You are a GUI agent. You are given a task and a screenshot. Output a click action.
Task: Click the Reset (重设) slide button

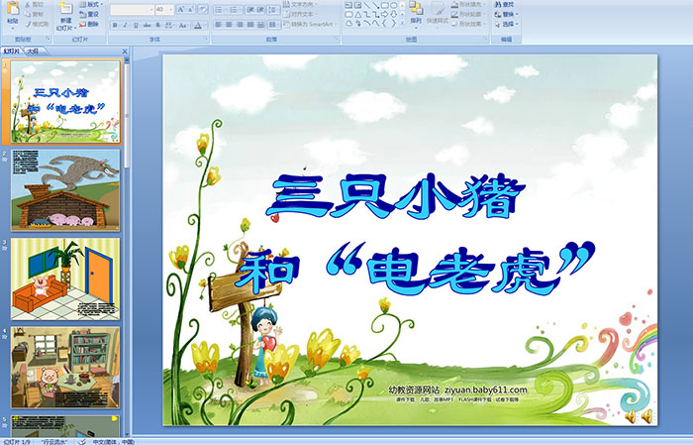tap(90, 14)
